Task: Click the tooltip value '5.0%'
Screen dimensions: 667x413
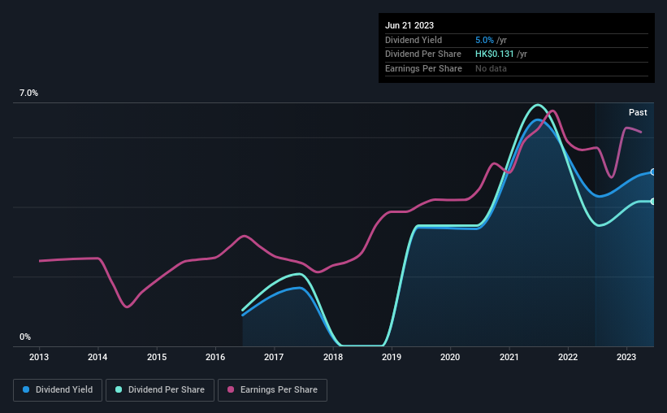Action: pos(484,40)
